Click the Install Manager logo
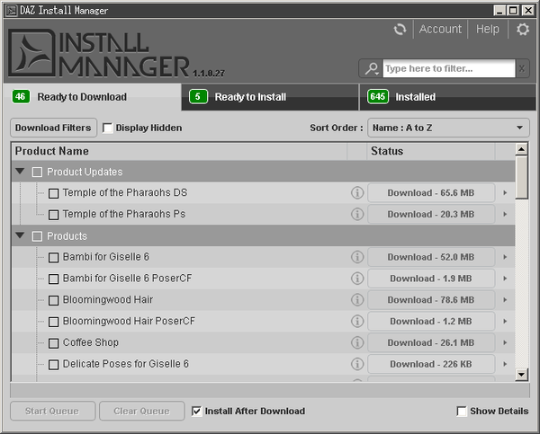 (x=99, y=53)
